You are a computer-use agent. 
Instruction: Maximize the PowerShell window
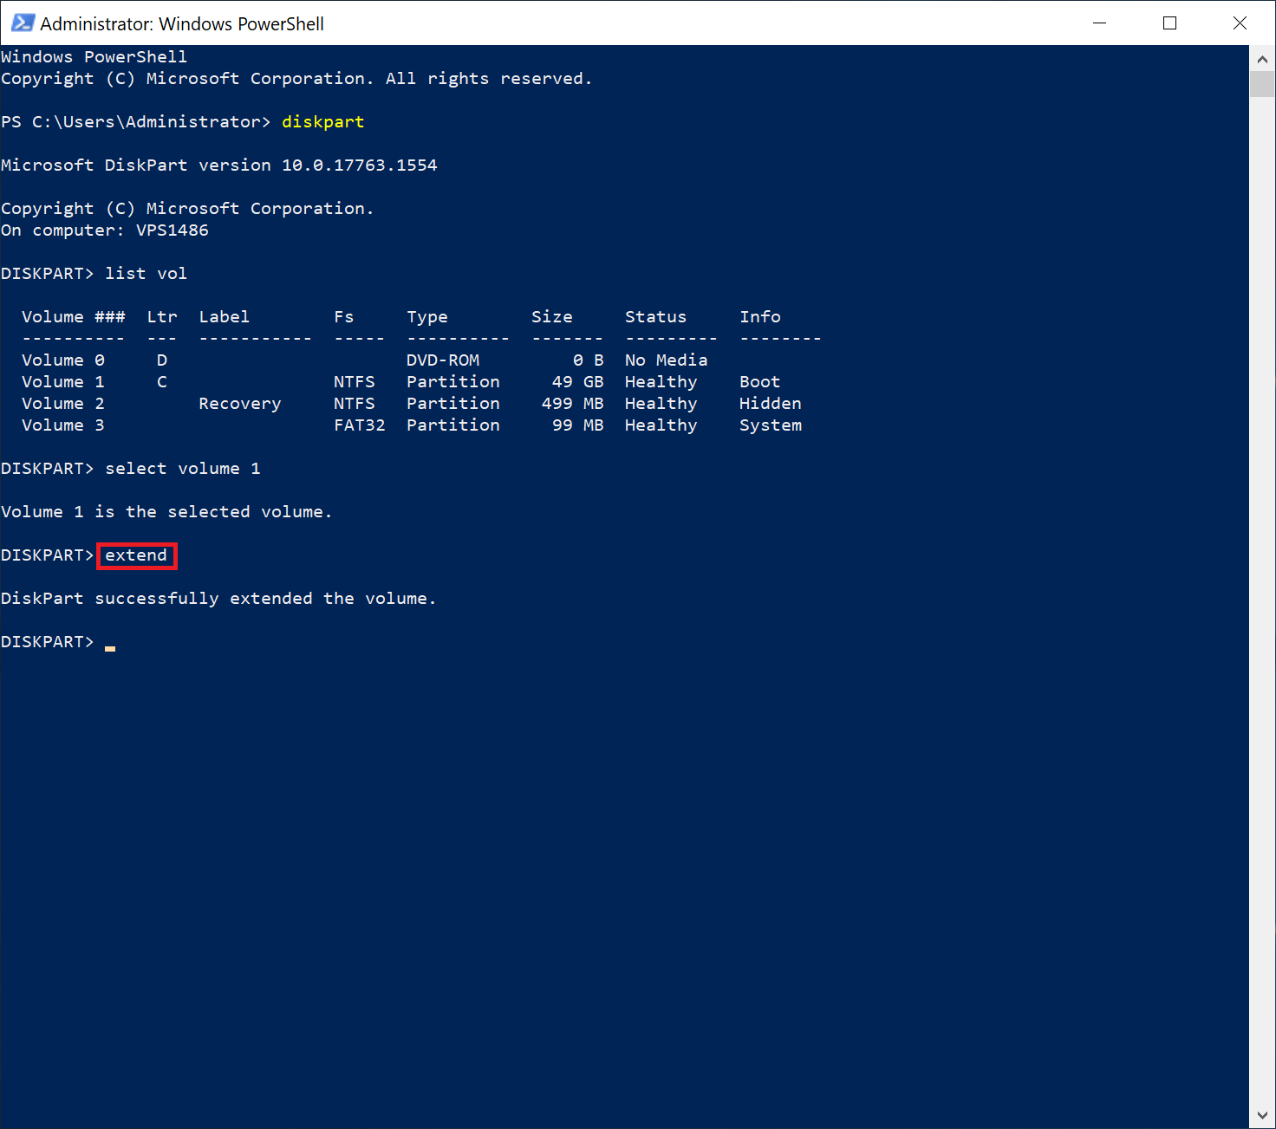tap(1169, 23)
